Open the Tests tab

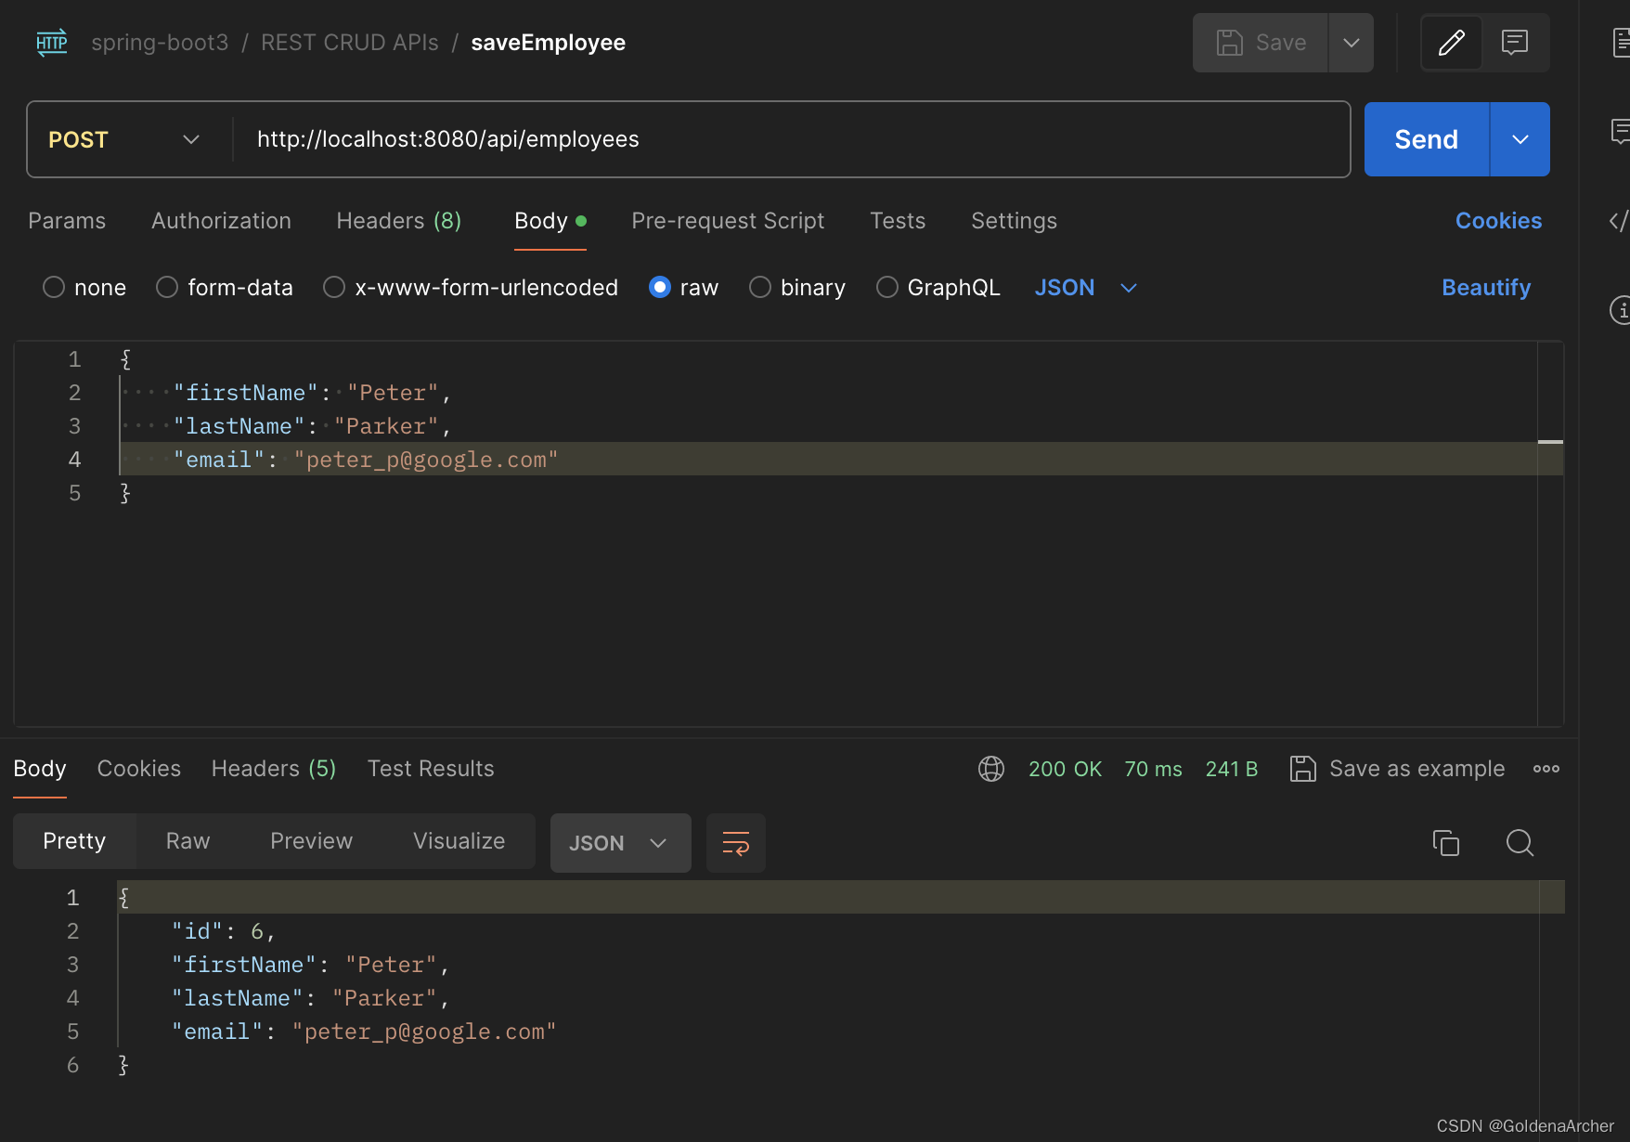pyautogui.click(x=898, y=221)
